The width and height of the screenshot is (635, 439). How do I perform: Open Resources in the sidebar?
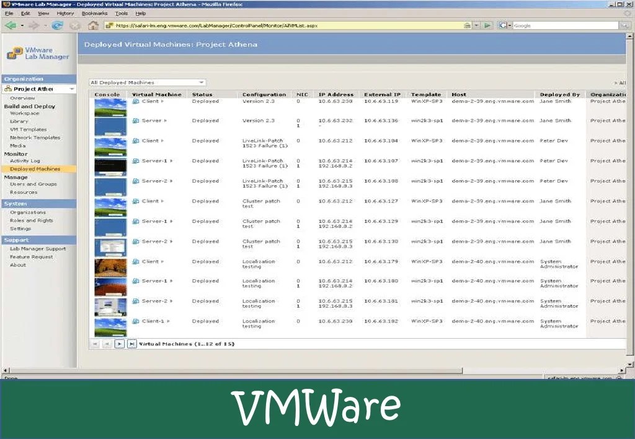coord(24,193)
